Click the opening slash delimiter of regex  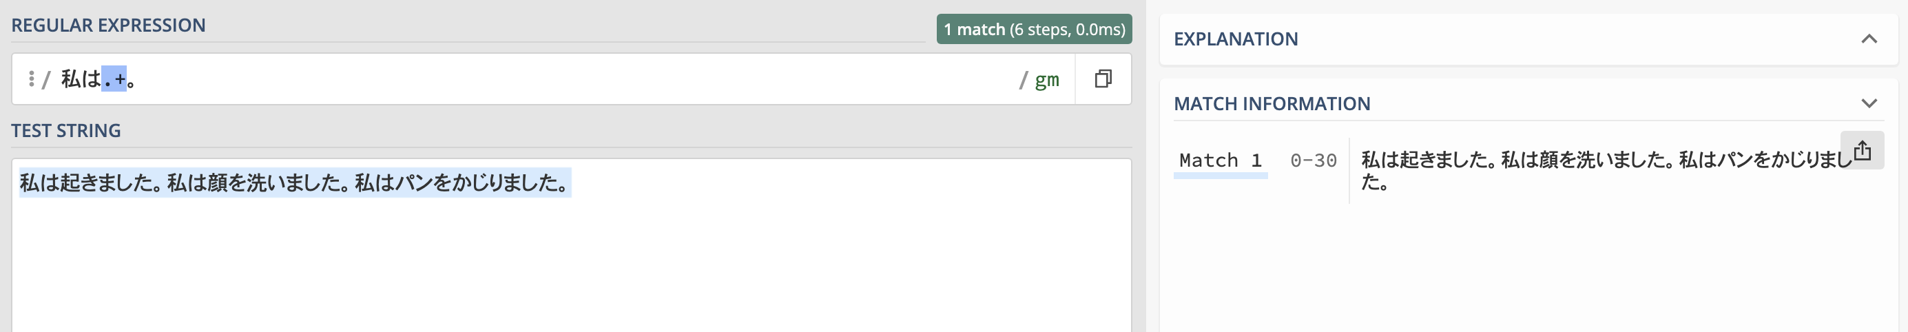click(46, 79)
